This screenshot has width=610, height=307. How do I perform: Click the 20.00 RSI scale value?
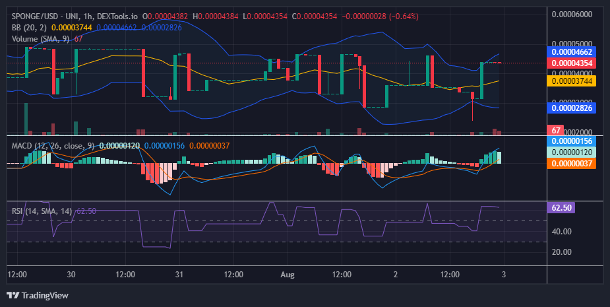(x=561, y=252)
